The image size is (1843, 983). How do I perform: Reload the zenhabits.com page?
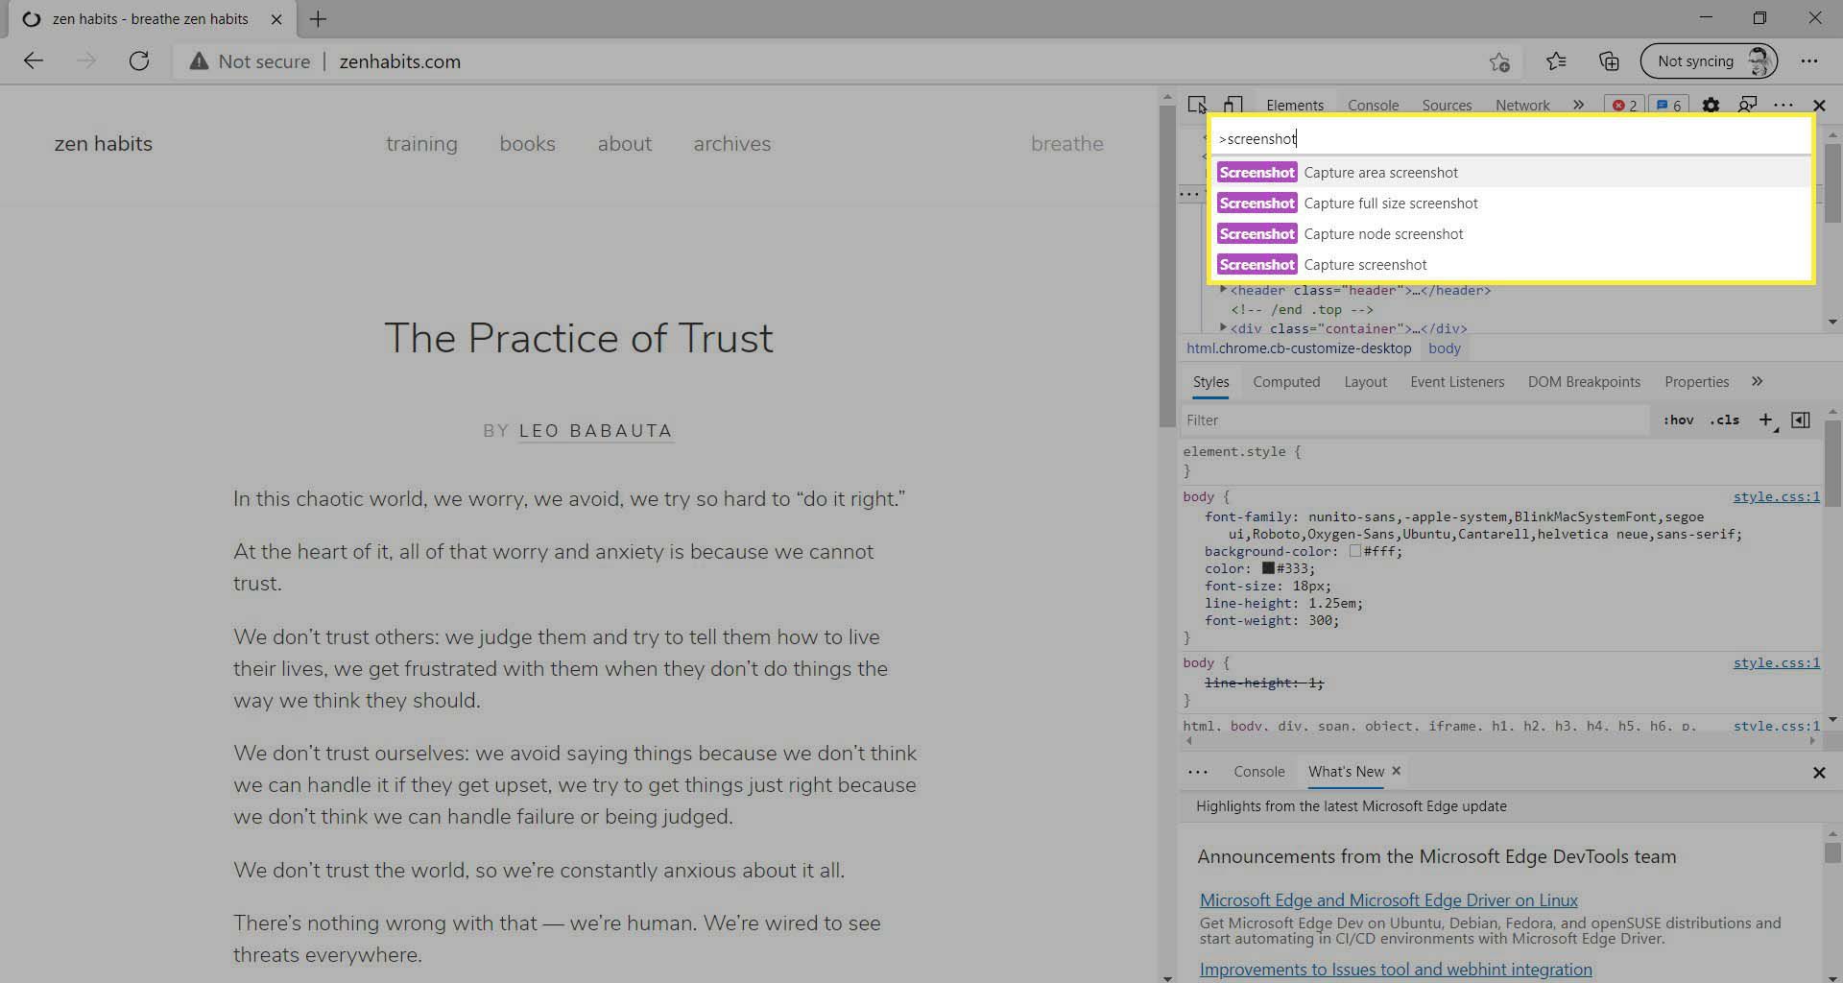[139, 61]
